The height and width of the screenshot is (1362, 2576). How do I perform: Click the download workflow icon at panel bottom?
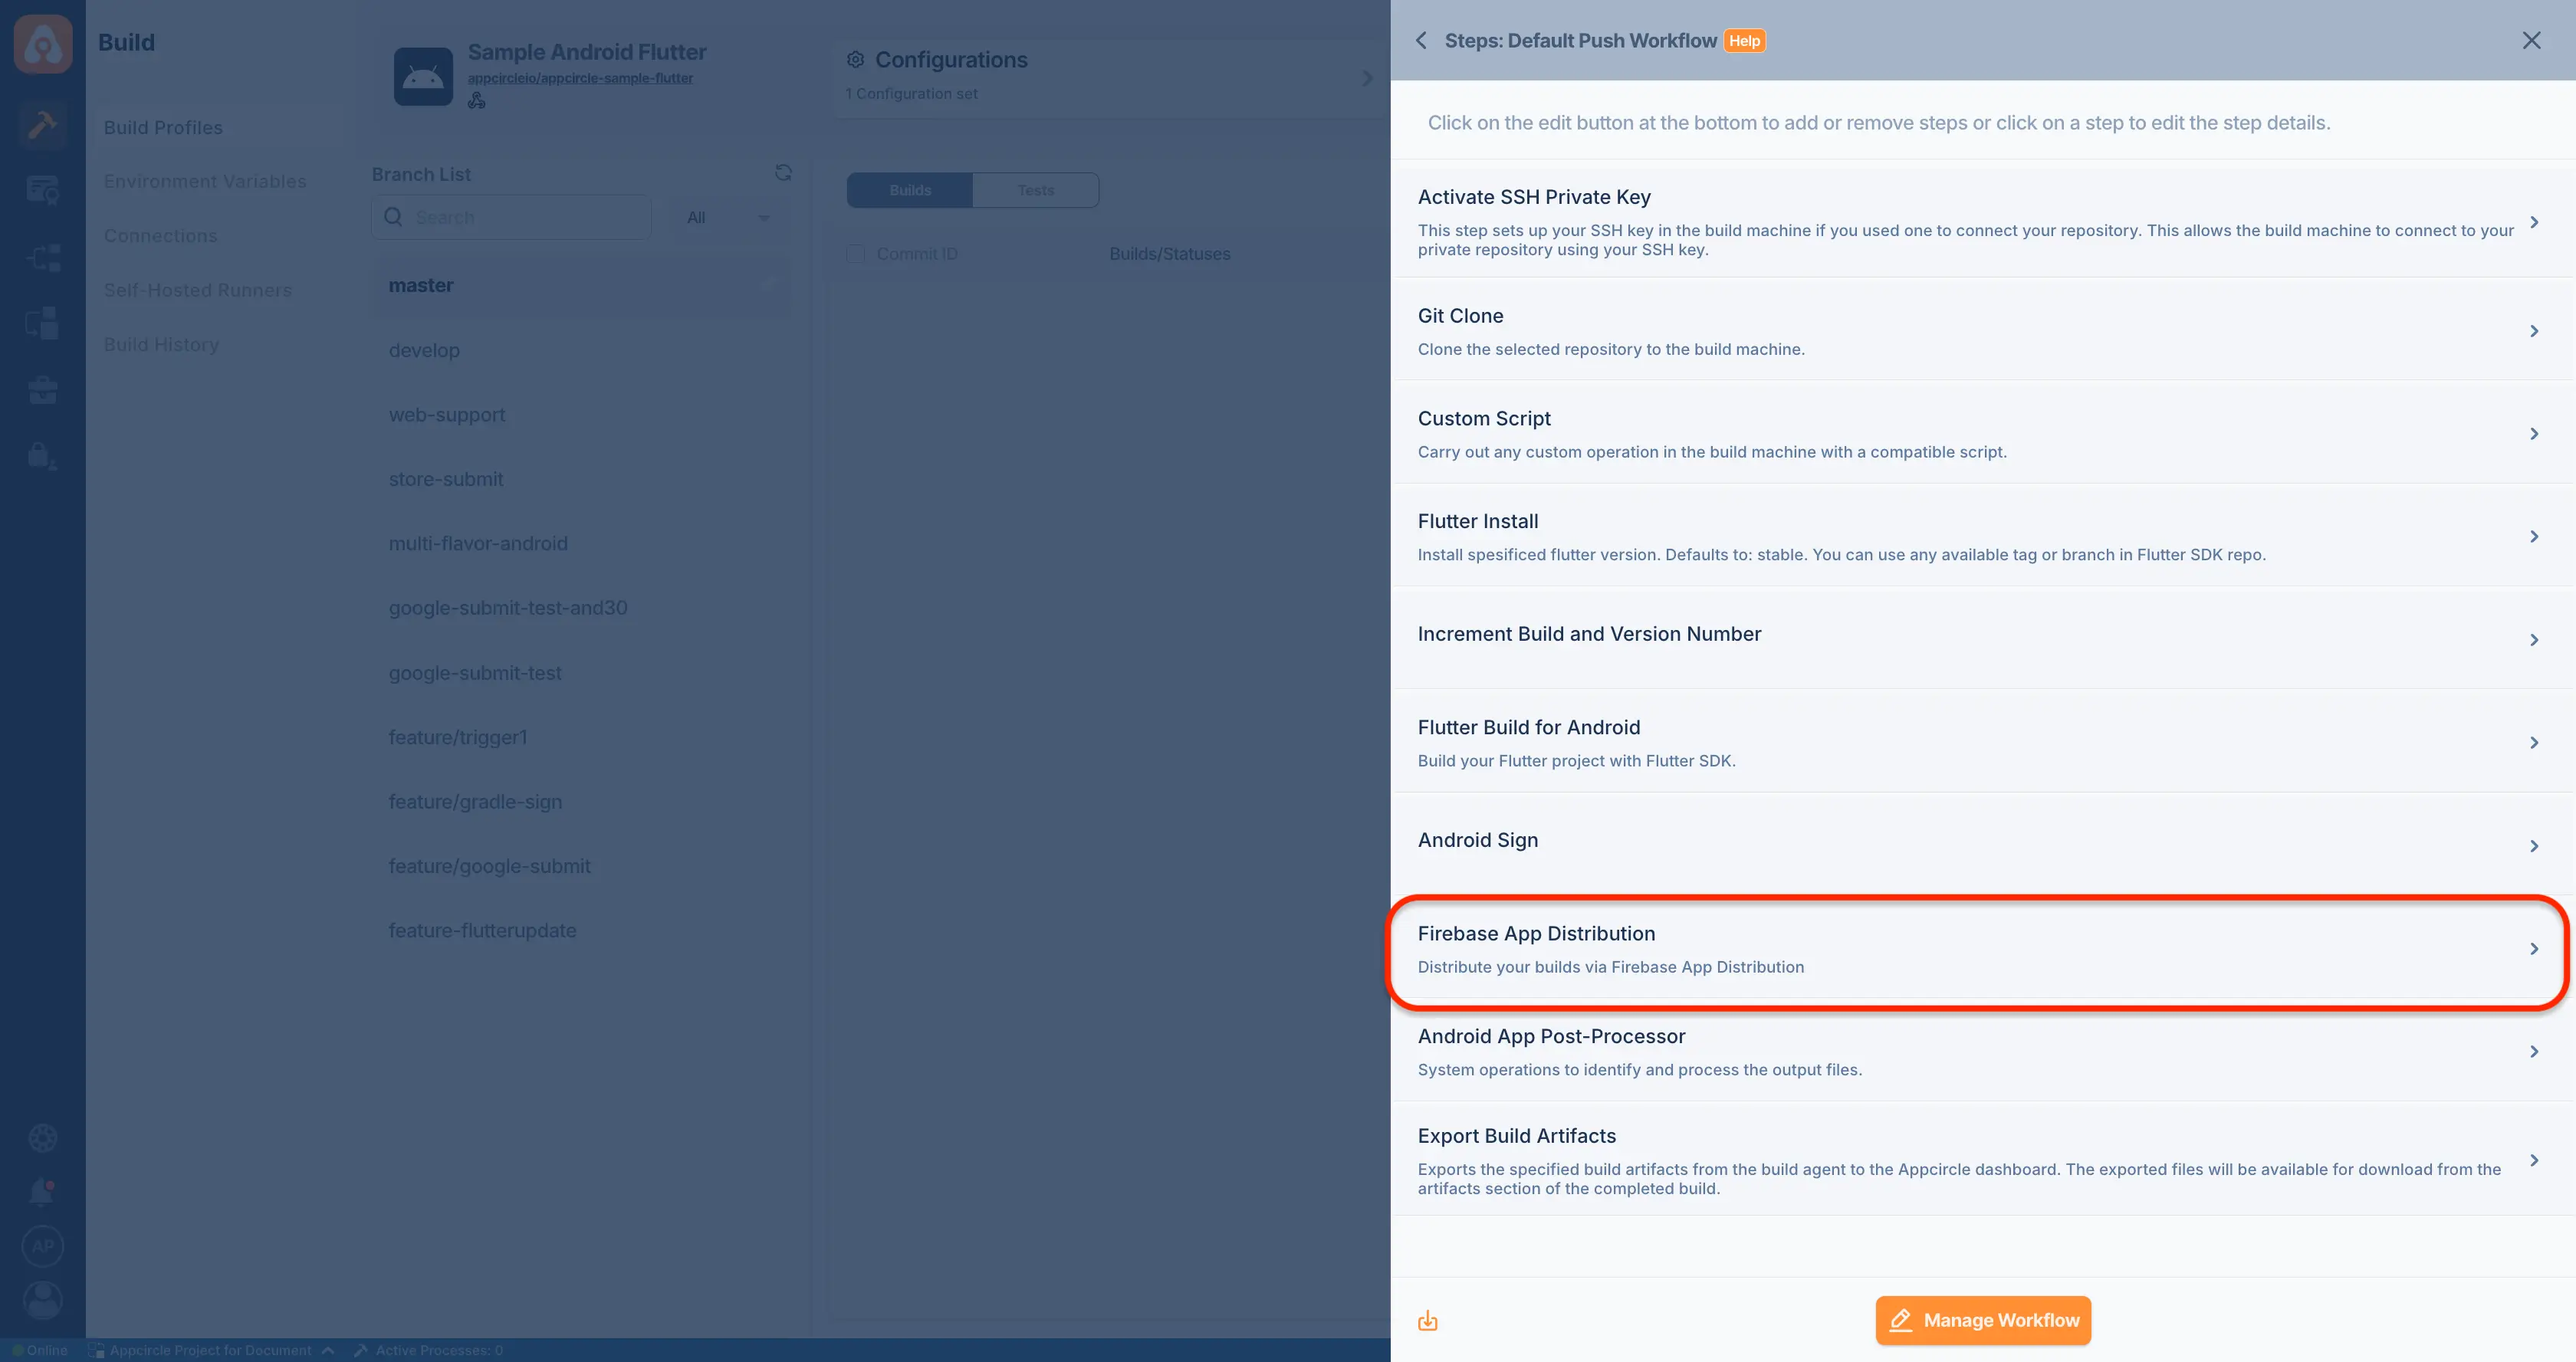tap(1428, 1321)
